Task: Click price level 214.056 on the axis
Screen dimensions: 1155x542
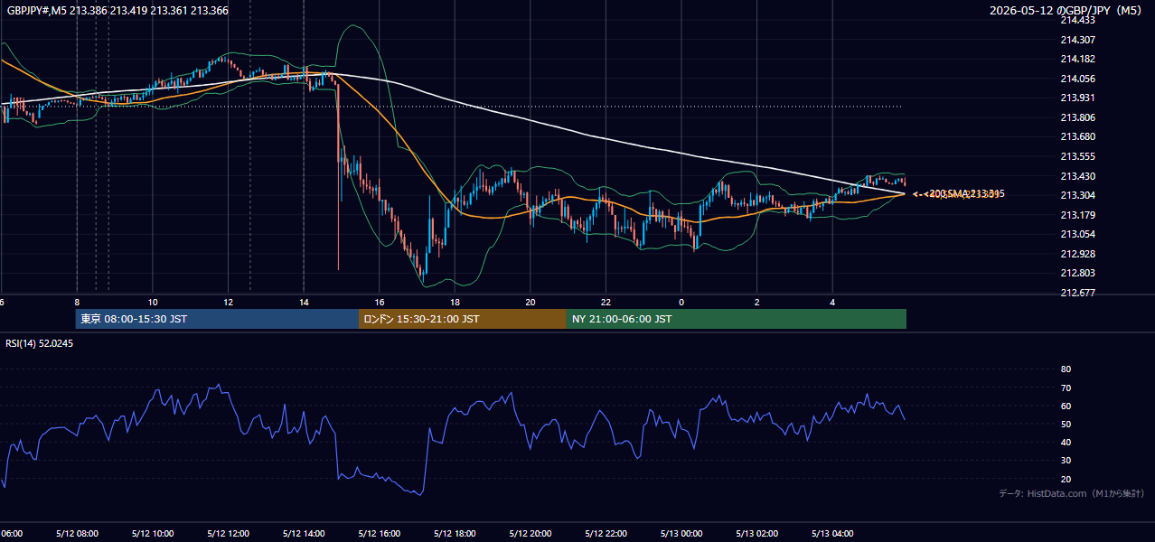Action: [x=1077, y=79]
